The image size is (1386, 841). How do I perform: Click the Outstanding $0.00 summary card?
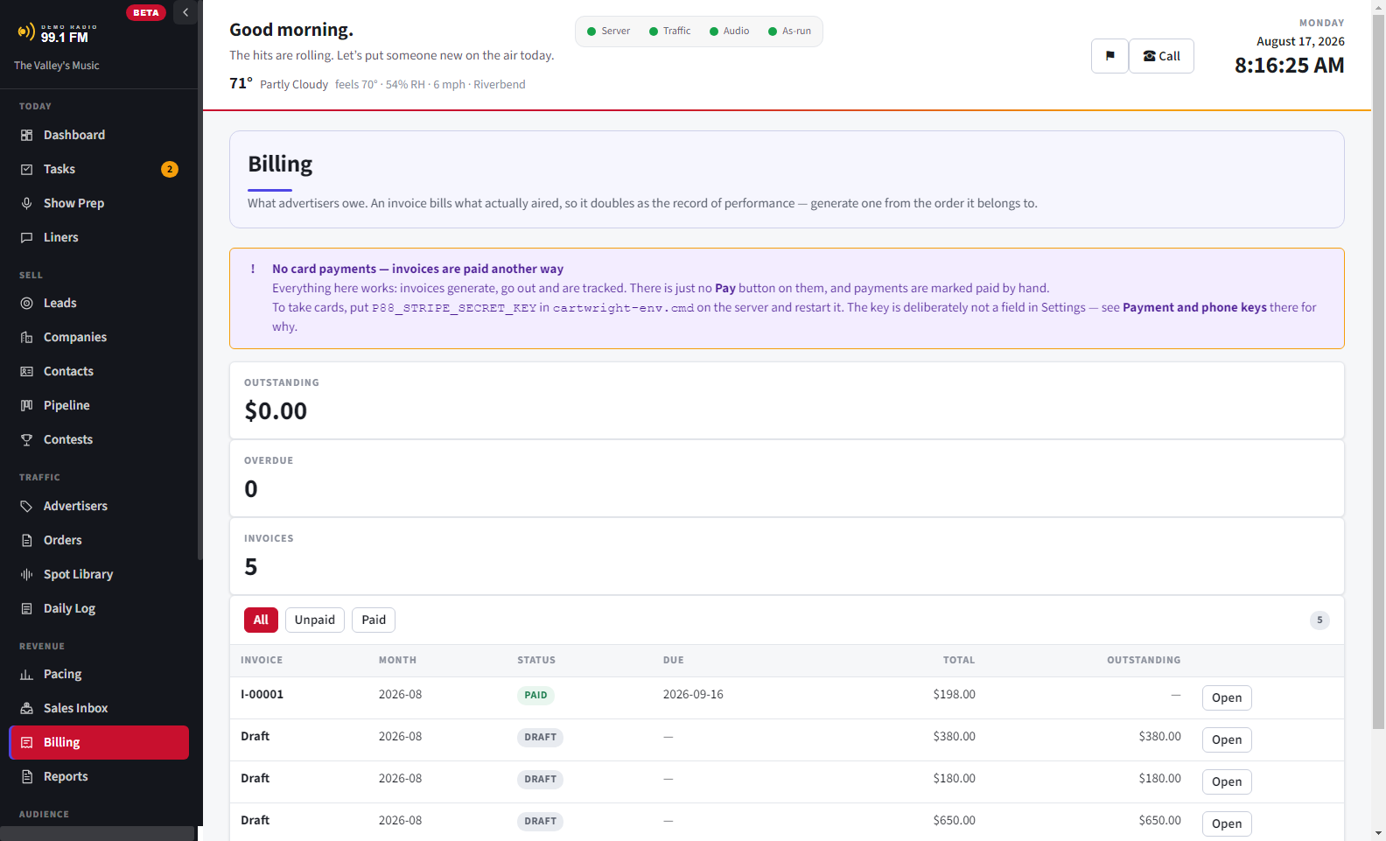787,400
